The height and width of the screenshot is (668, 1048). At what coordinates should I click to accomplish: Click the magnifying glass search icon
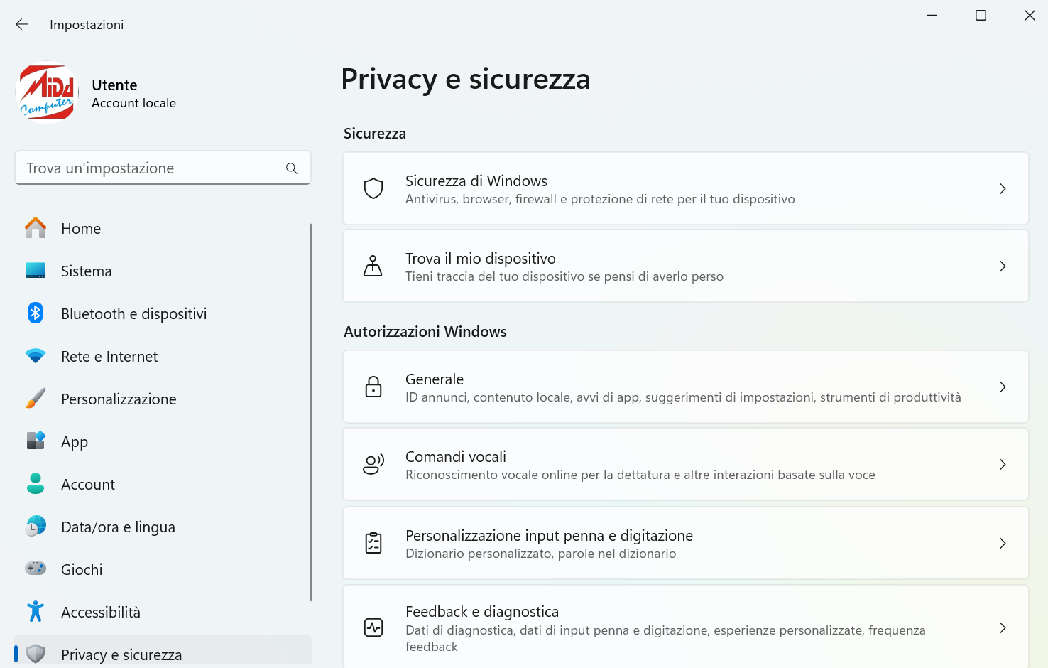pyautogui.click(x=292, y=168)
